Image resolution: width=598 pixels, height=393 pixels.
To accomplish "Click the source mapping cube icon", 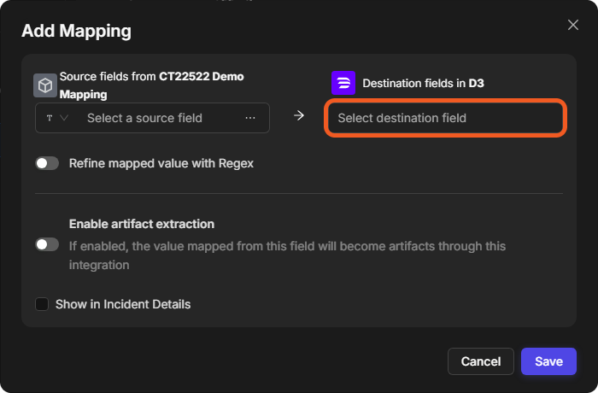I will click(x=45, y=85).
